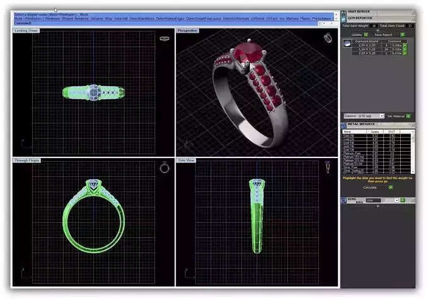Click ring orientation icon in Looking Down viewport
This screenshot has height=299, width=426.
coord(164,38)
